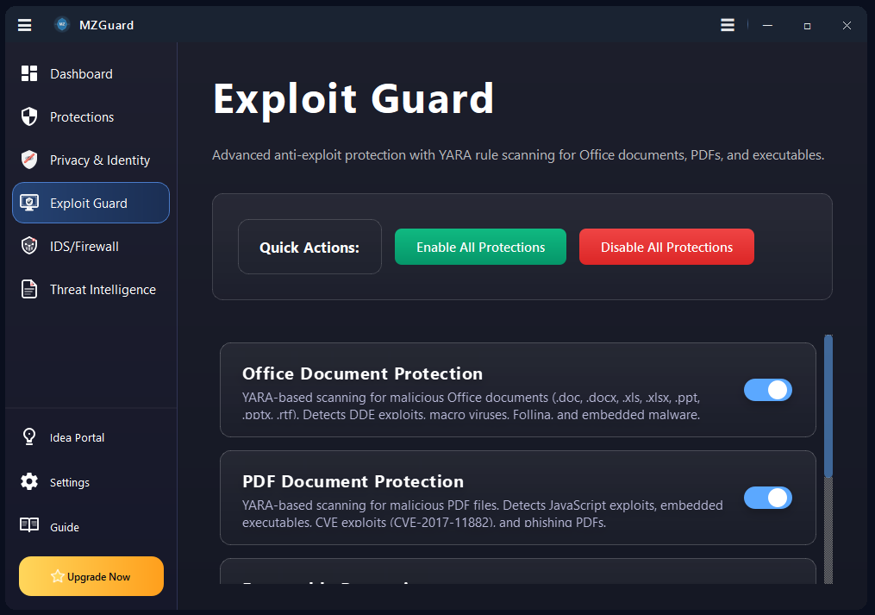Click the Upgrade Now button

[91, 575]
